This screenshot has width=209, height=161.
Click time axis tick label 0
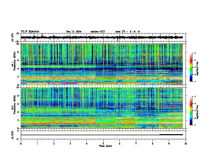[x=21, y=144]
